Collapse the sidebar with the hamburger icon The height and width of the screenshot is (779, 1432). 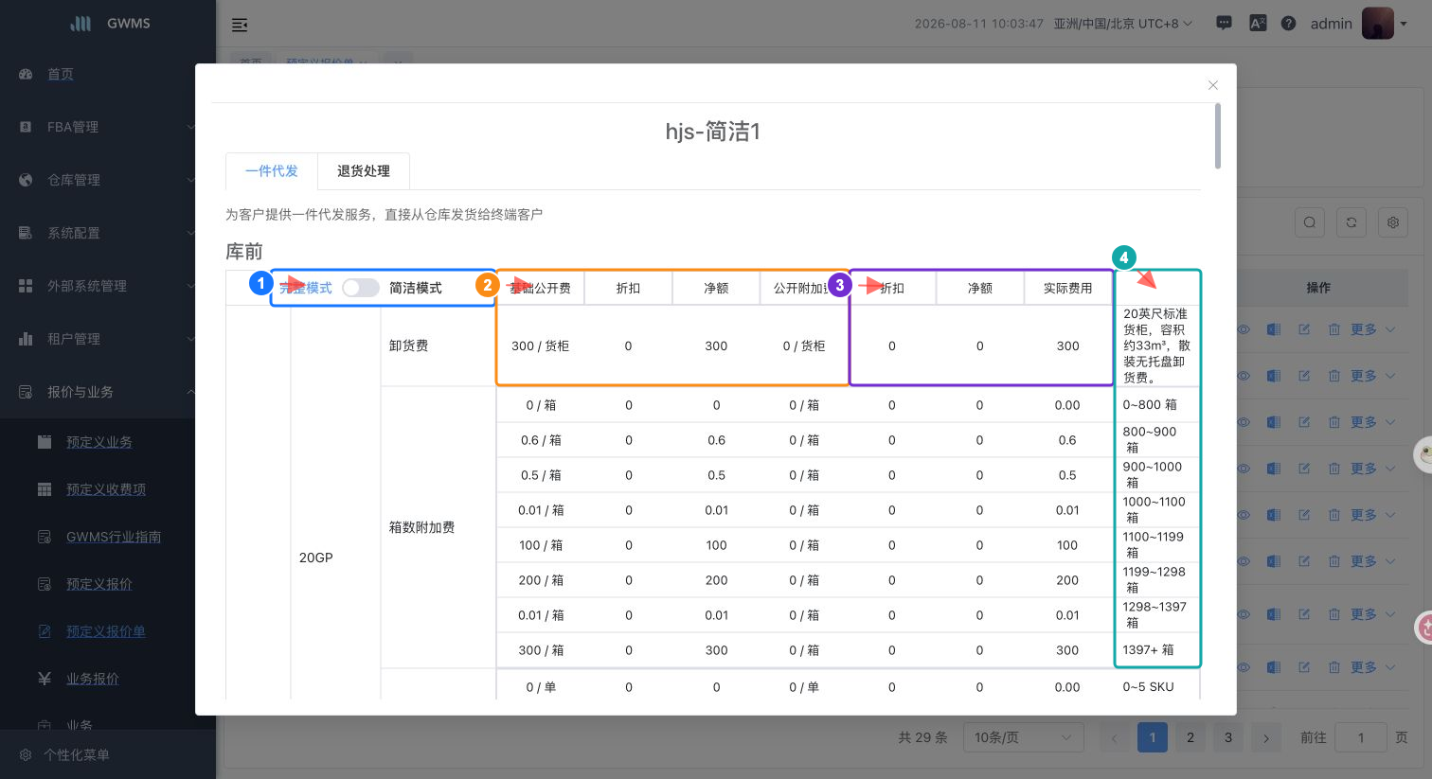240,25
